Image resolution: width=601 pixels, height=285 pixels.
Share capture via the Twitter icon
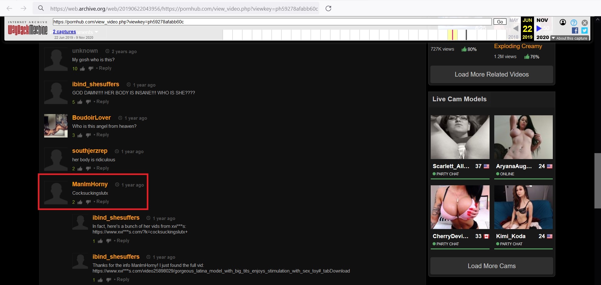(x=585, y=30)
